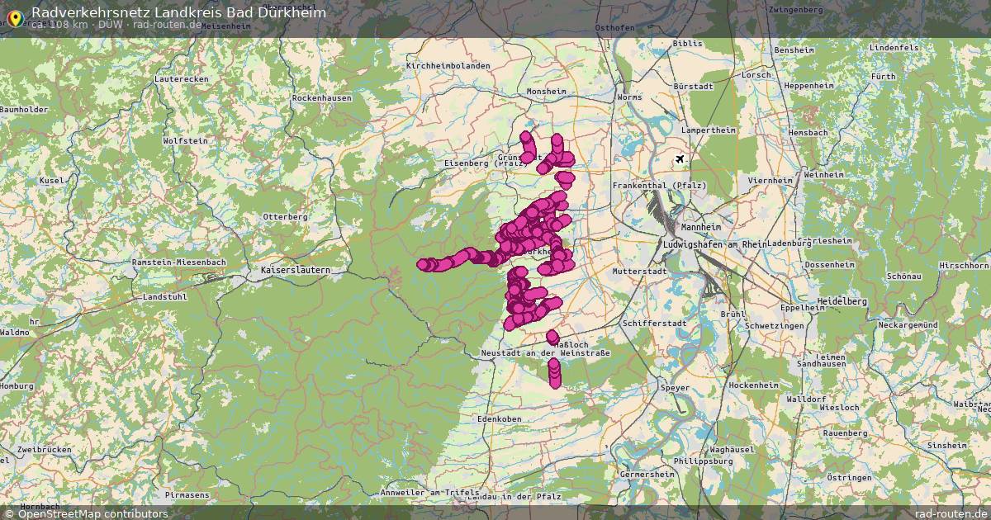The width and height of the screenshot is (991, 520).
Task: Expand the route details under the title
Action: tap(116, 26)
